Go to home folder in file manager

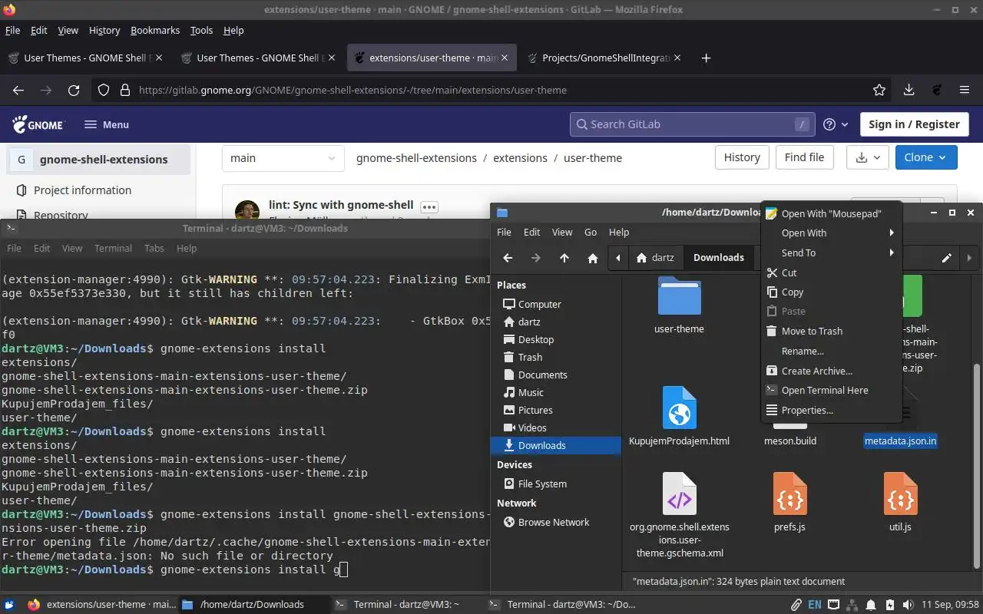tap(593, 258)
